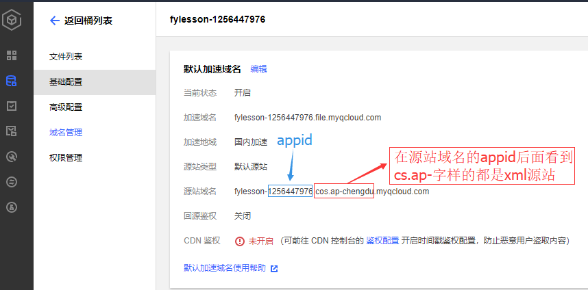Viewport: 588px width, 290px height.
Task: Open 鉴权配置 link in CDN 鉴权 row
Action: coord(382,241)
